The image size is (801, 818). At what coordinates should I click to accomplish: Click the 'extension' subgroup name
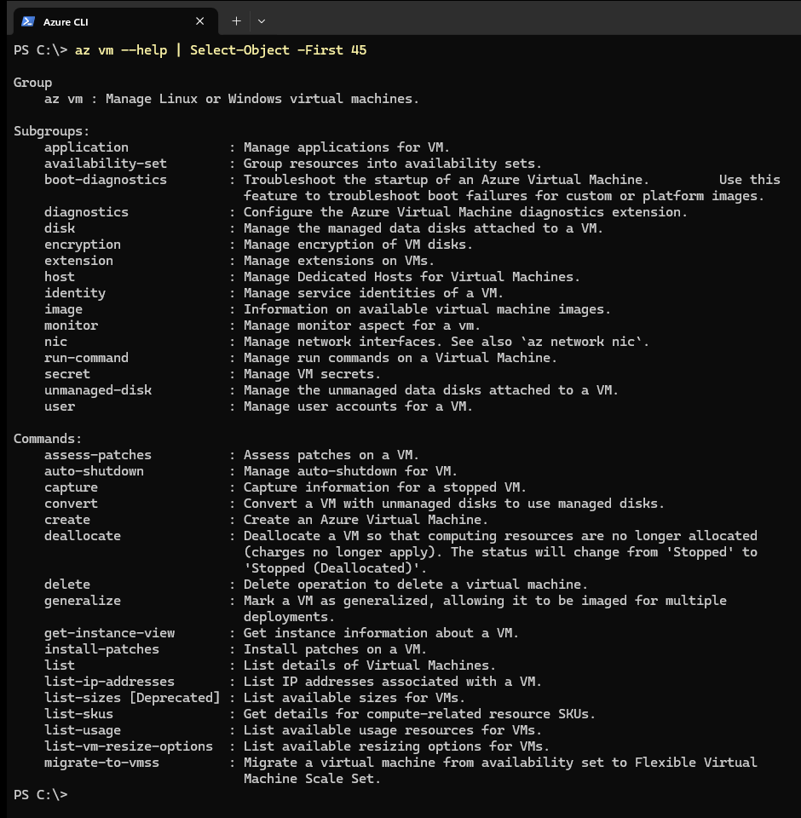pyautogui.click(x=78, y=261)
